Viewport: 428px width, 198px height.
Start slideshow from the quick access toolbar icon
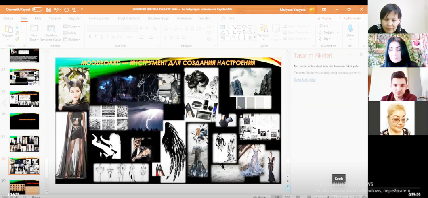tap(74, 9)
